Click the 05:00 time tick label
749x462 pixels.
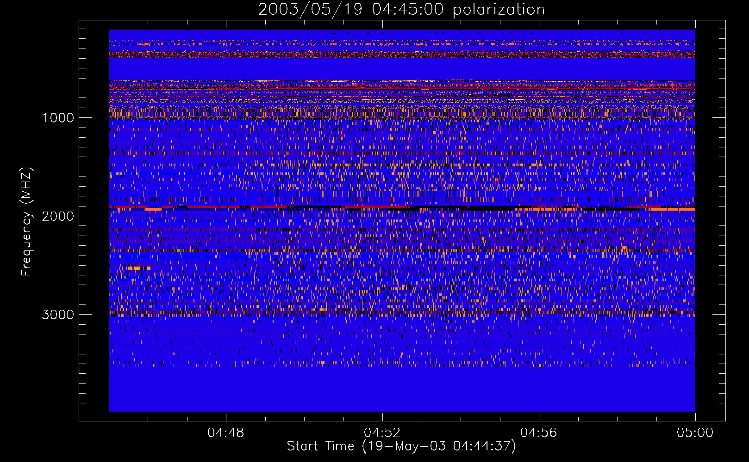click(x=695, y=433)
